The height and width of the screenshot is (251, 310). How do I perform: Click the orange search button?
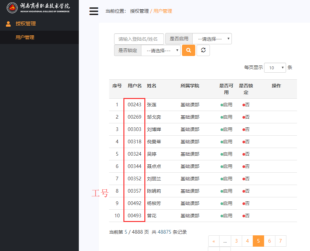(x=189, y=50)
